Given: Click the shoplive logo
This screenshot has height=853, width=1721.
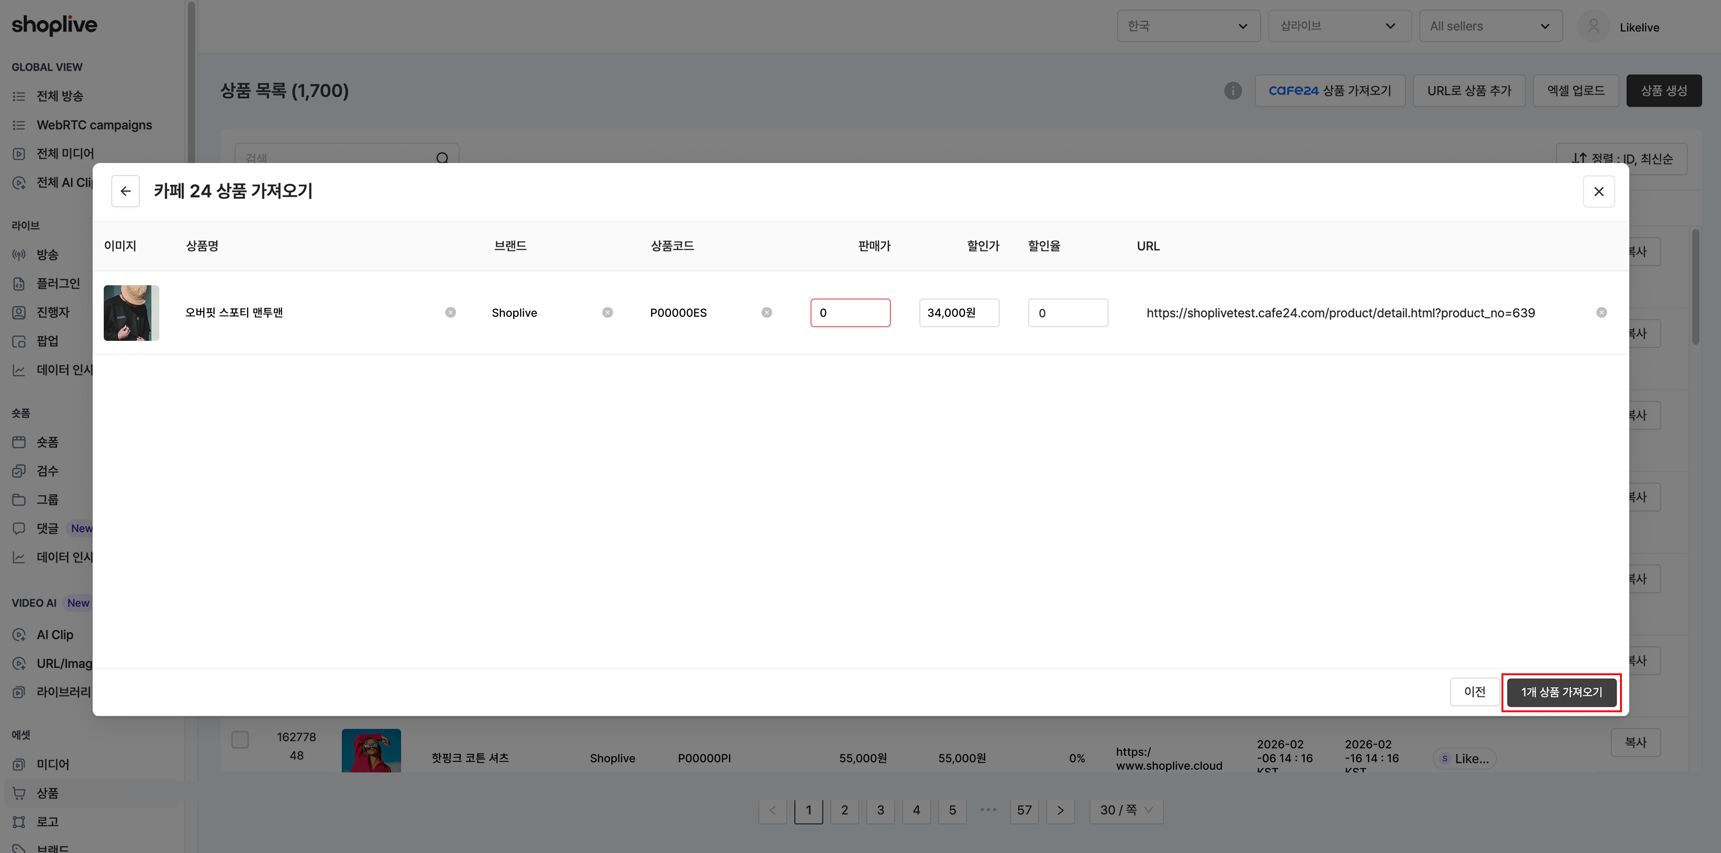Looking at the screenshot, I should click(54, 25).
